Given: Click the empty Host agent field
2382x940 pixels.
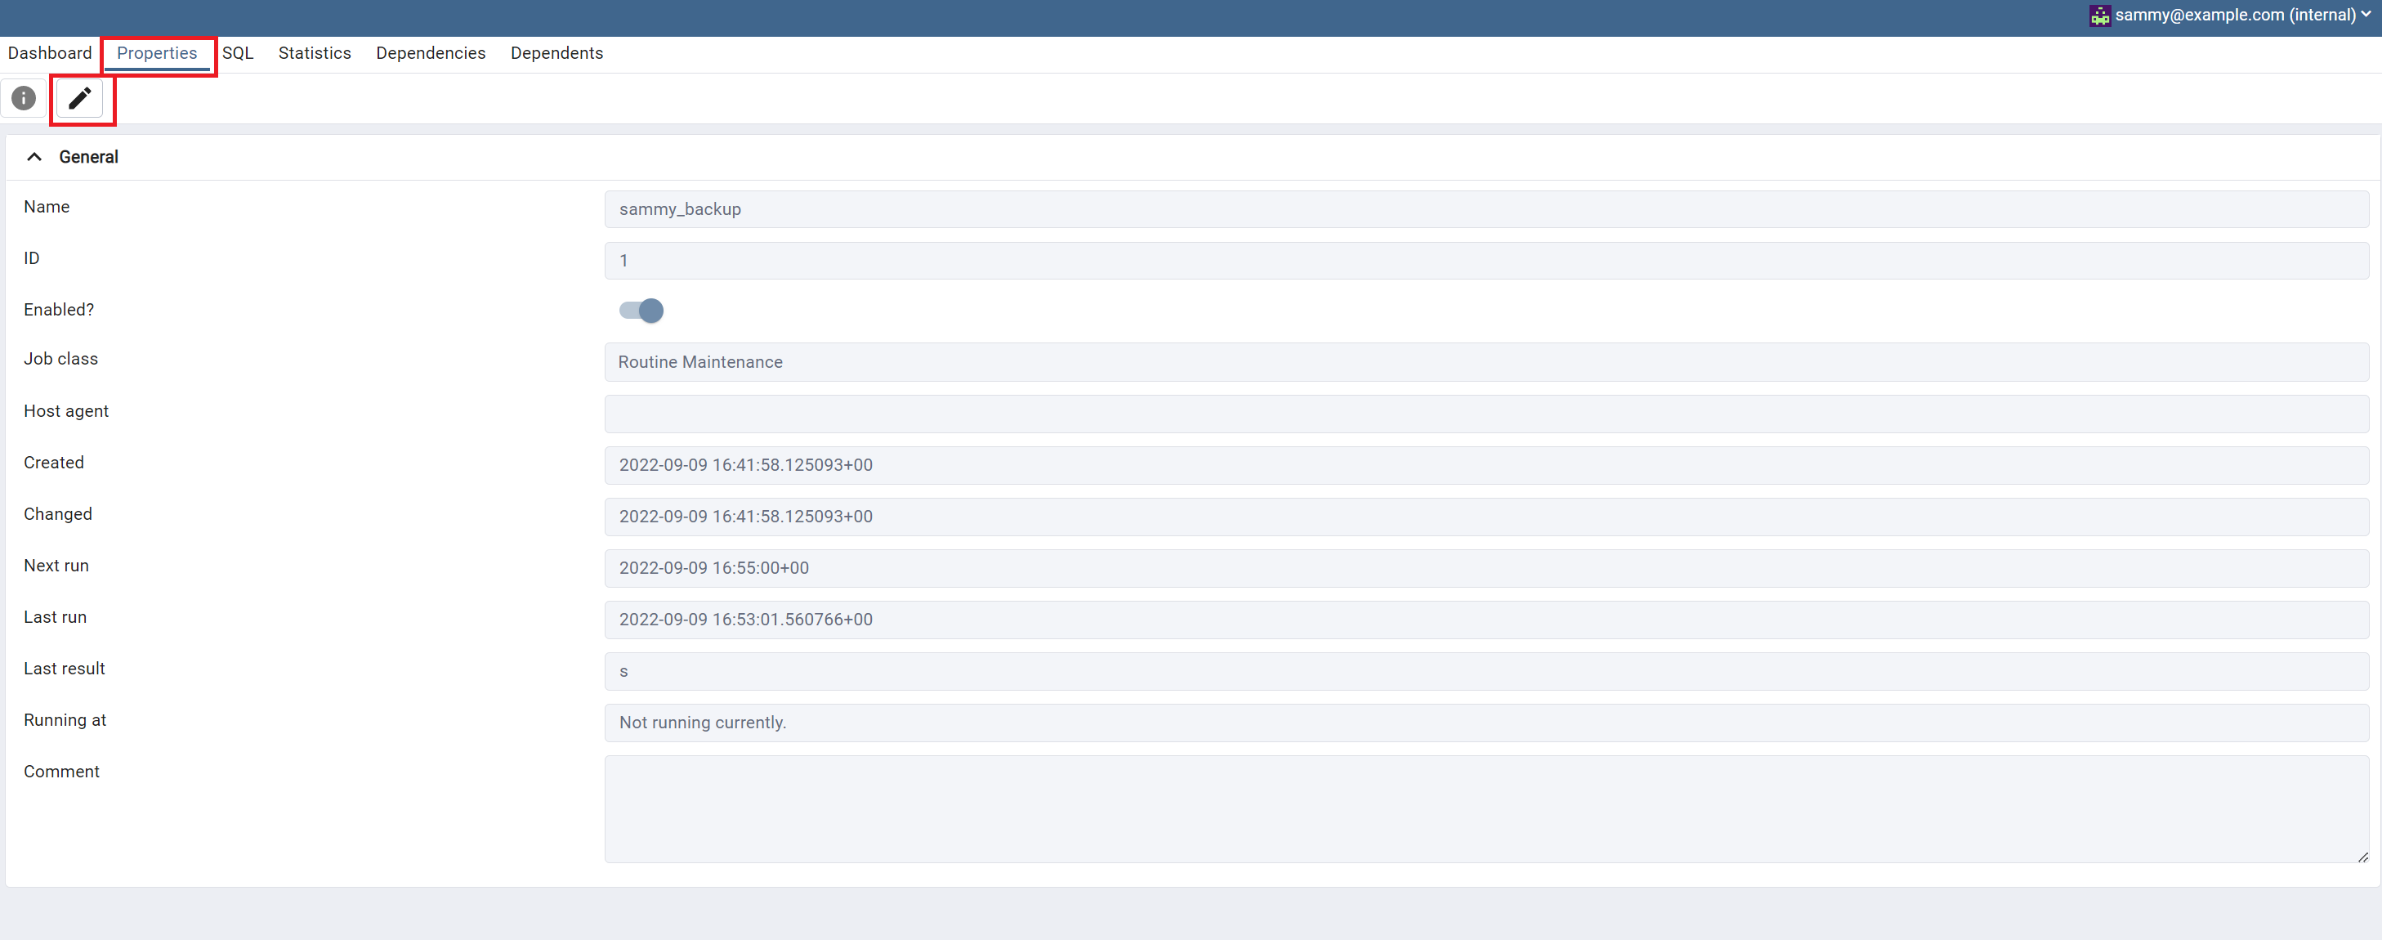Looking at the screenshot, I should coord(1486,414).
